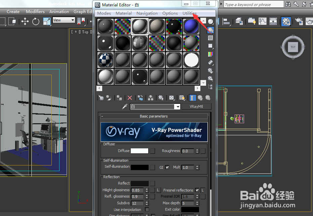Toggle self-illumination GI checkbox
The image size is (313, 216).
167,167
